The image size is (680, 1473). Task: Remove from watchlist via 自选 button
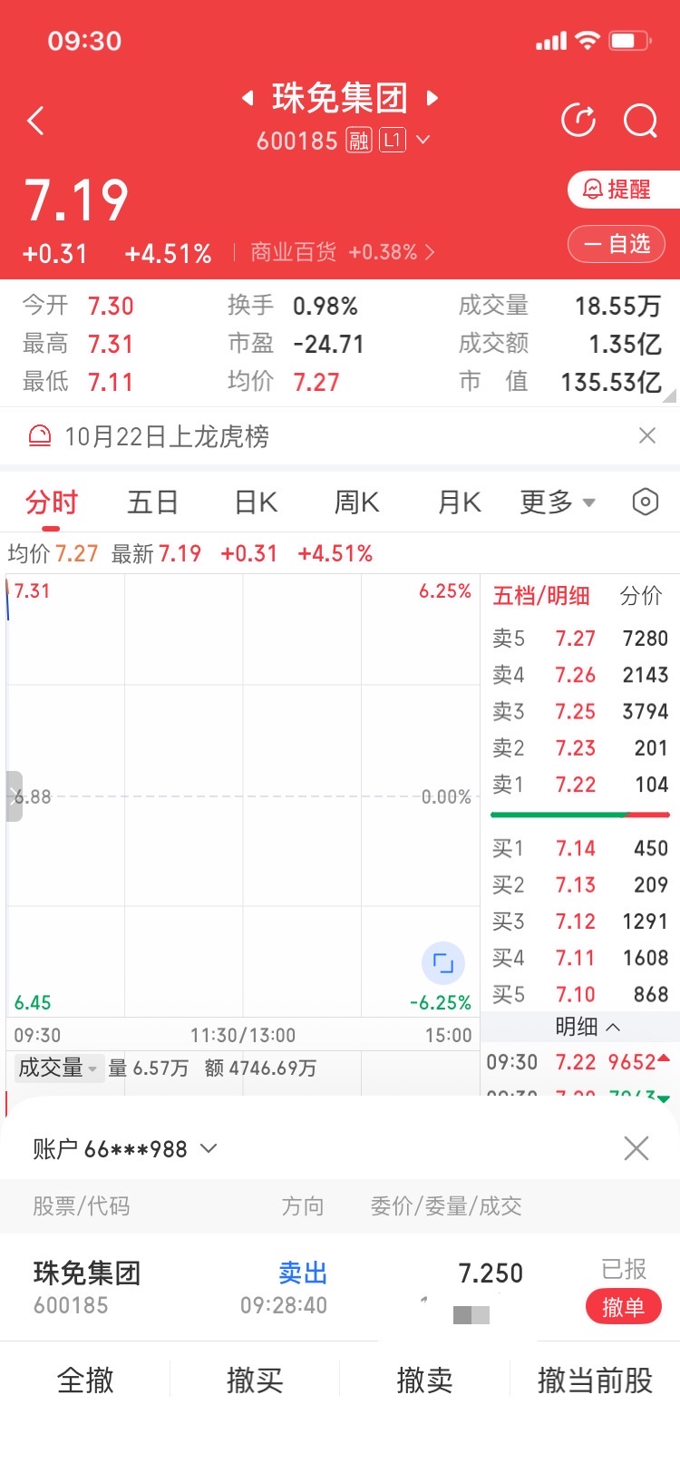click(617, 244)
